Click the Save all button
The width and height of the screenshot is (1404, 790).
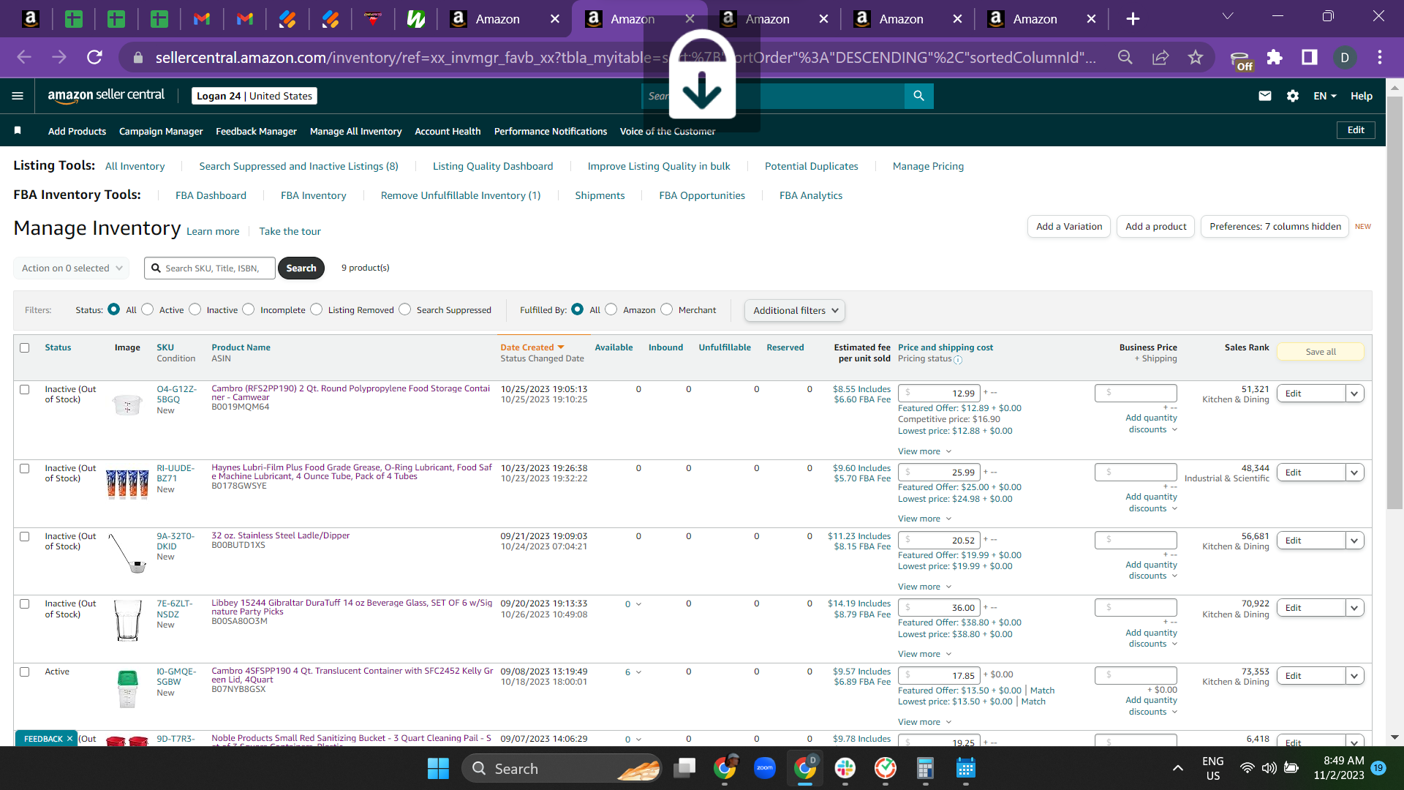pos(1321,352)
